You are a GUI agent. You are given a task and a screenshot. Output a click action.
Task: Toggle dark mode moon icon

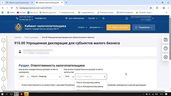click(103, 18)
